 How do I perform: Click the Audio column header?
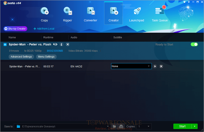pyautogui.click(x=74, y=37)
